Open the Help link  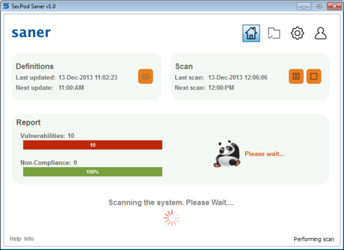(15, 239)
